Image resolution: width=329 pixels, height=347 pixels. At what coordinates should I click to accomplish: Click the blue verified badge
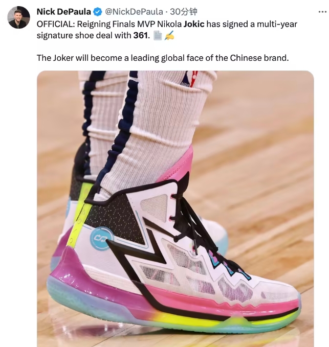pyautogui.click(x=98, y=12)
